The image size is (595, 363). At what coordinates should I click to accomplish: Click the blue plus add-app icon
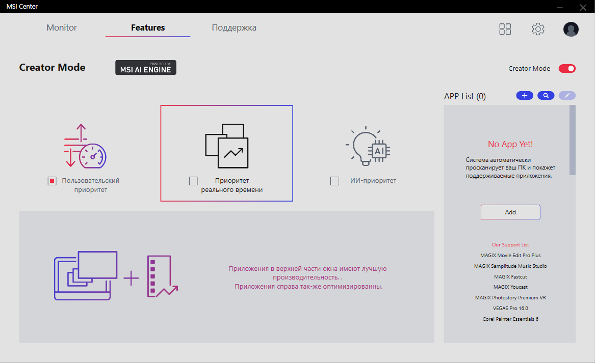click(525, 96)
